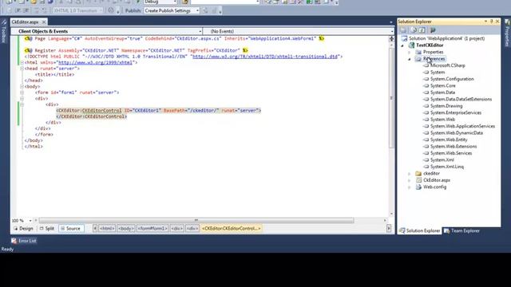
Task: Click breadcrumb scroll-left arrow
Action: click(x=95, y=229)
